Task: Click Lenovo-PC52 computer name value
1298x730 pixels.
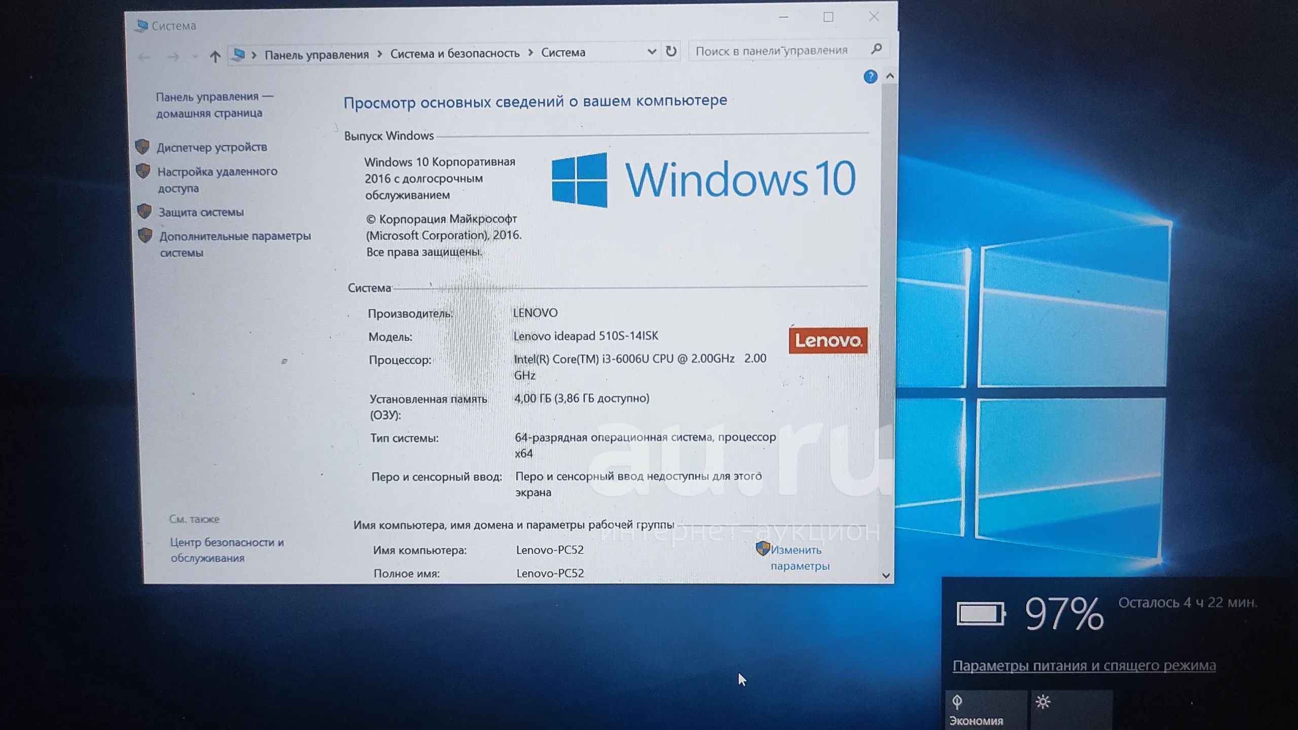Action: click(x=550, y=550)
